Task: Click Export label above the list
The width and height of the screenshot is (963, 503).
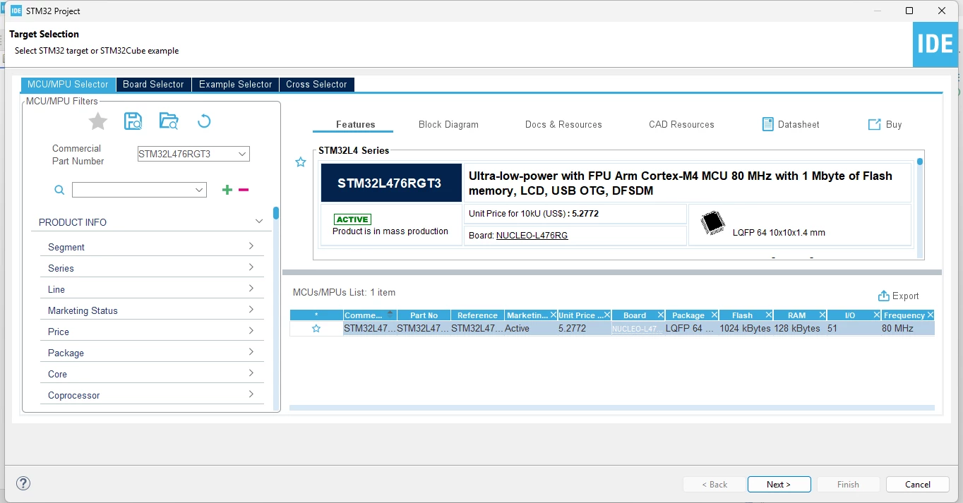Action: click(x=906, y=296)
